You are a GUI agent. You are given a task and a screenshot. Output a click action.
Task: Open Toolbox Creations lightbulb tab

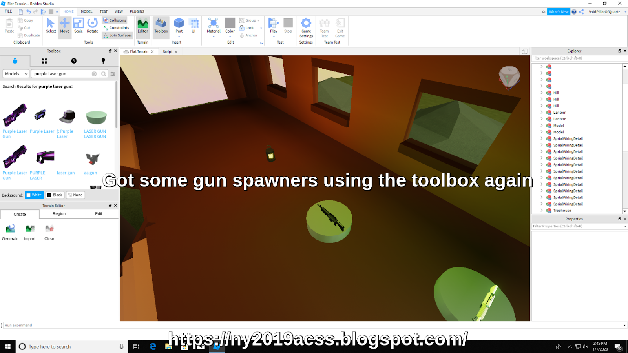103,61
